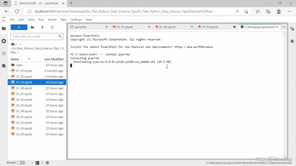Open browser profile avatar
296x166 pixels.
(x=279, y=12)
